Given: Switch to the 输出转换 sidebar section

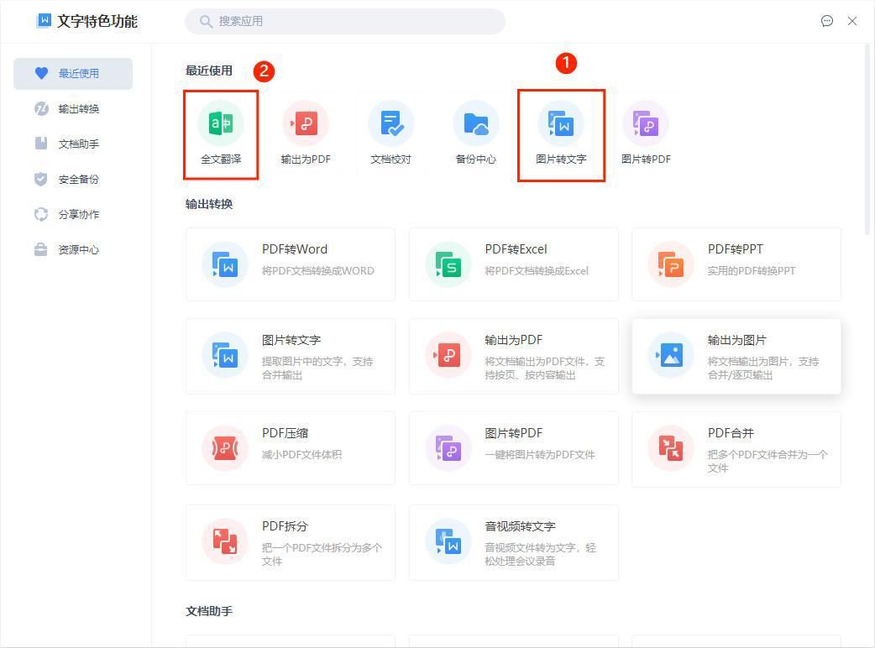Looking at the screenshot, I should pyautogui.click(x=71, y=108).
